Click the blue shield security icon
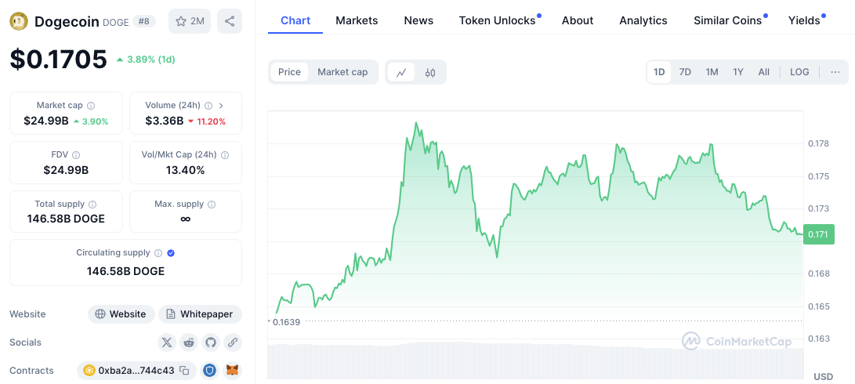 [x=210, y=371]
